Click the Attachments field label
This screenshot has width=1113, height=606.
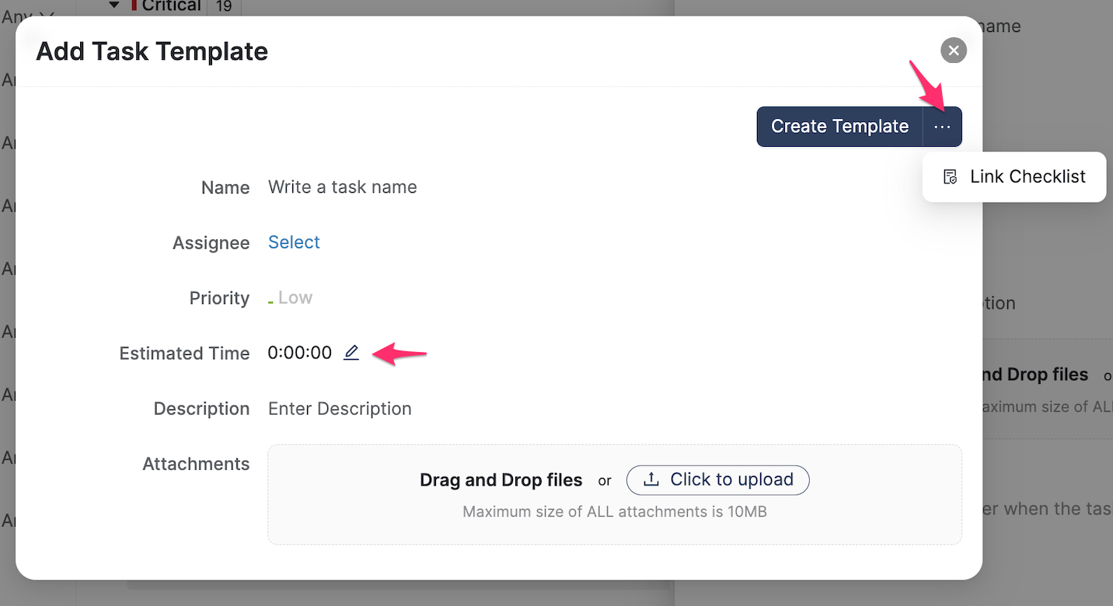pyautogui.click(x=196, y=464)
